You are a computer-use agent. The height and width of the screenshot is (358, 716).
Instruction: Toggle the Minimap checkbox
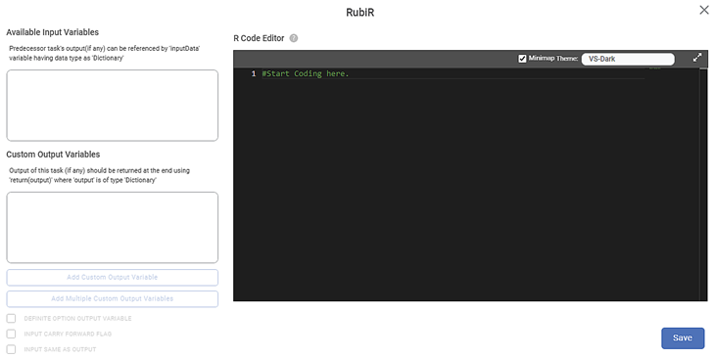coord(522,59)
